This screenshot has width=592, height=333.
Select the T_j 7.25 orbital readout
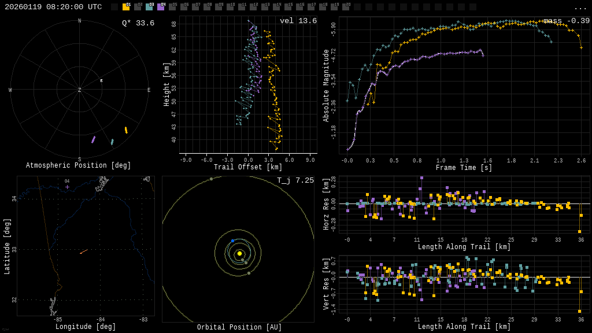click(295, 180)
